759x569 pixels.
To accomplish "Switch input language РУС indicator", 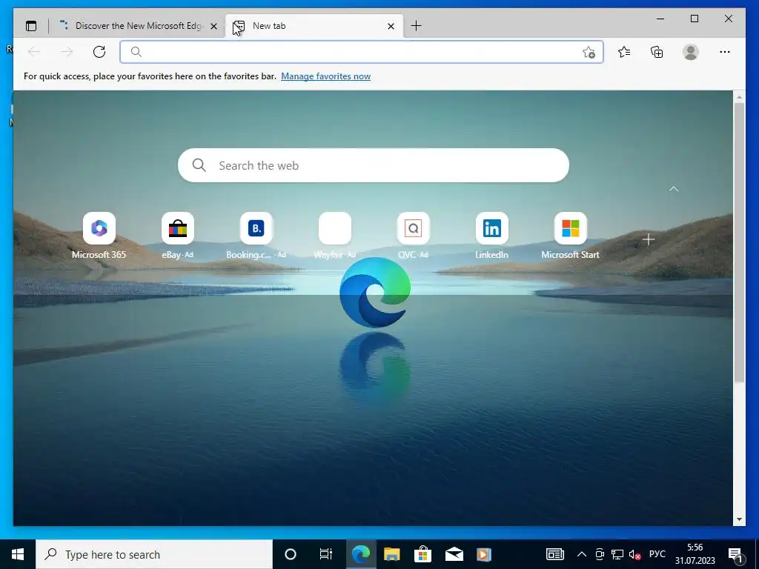I will pos(657,554).
